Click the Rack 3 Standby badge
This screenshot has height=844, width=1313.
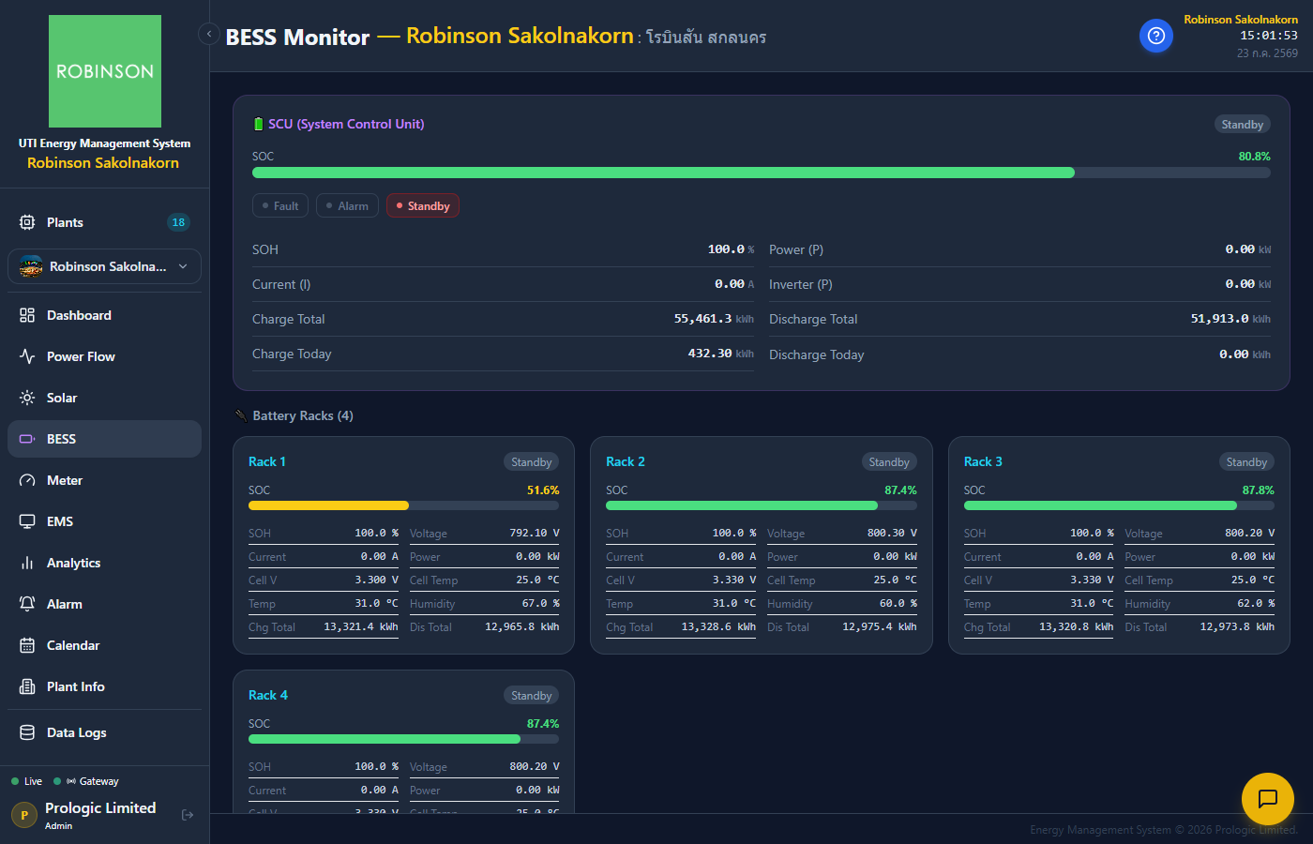[1246, 461]
